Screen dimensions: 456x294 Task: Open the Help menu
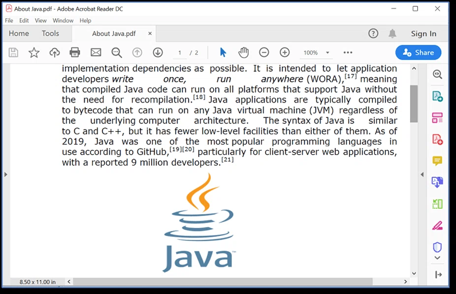tap(86, 21)
